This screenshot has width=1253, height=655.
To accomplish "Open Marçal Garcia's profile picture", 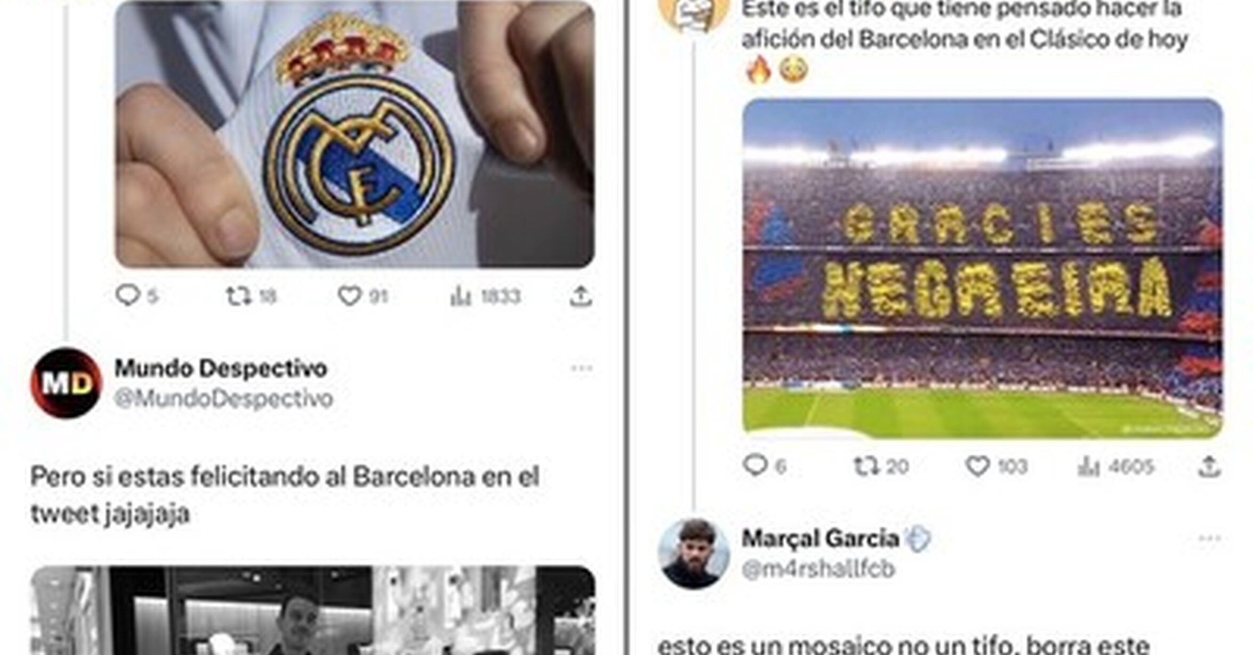I will pyautogui.click(x=694, y=553).
